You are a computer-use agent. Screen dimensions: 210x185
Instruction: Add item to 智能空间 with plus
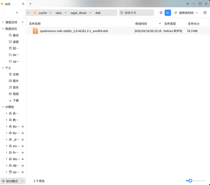coord(23,22)
